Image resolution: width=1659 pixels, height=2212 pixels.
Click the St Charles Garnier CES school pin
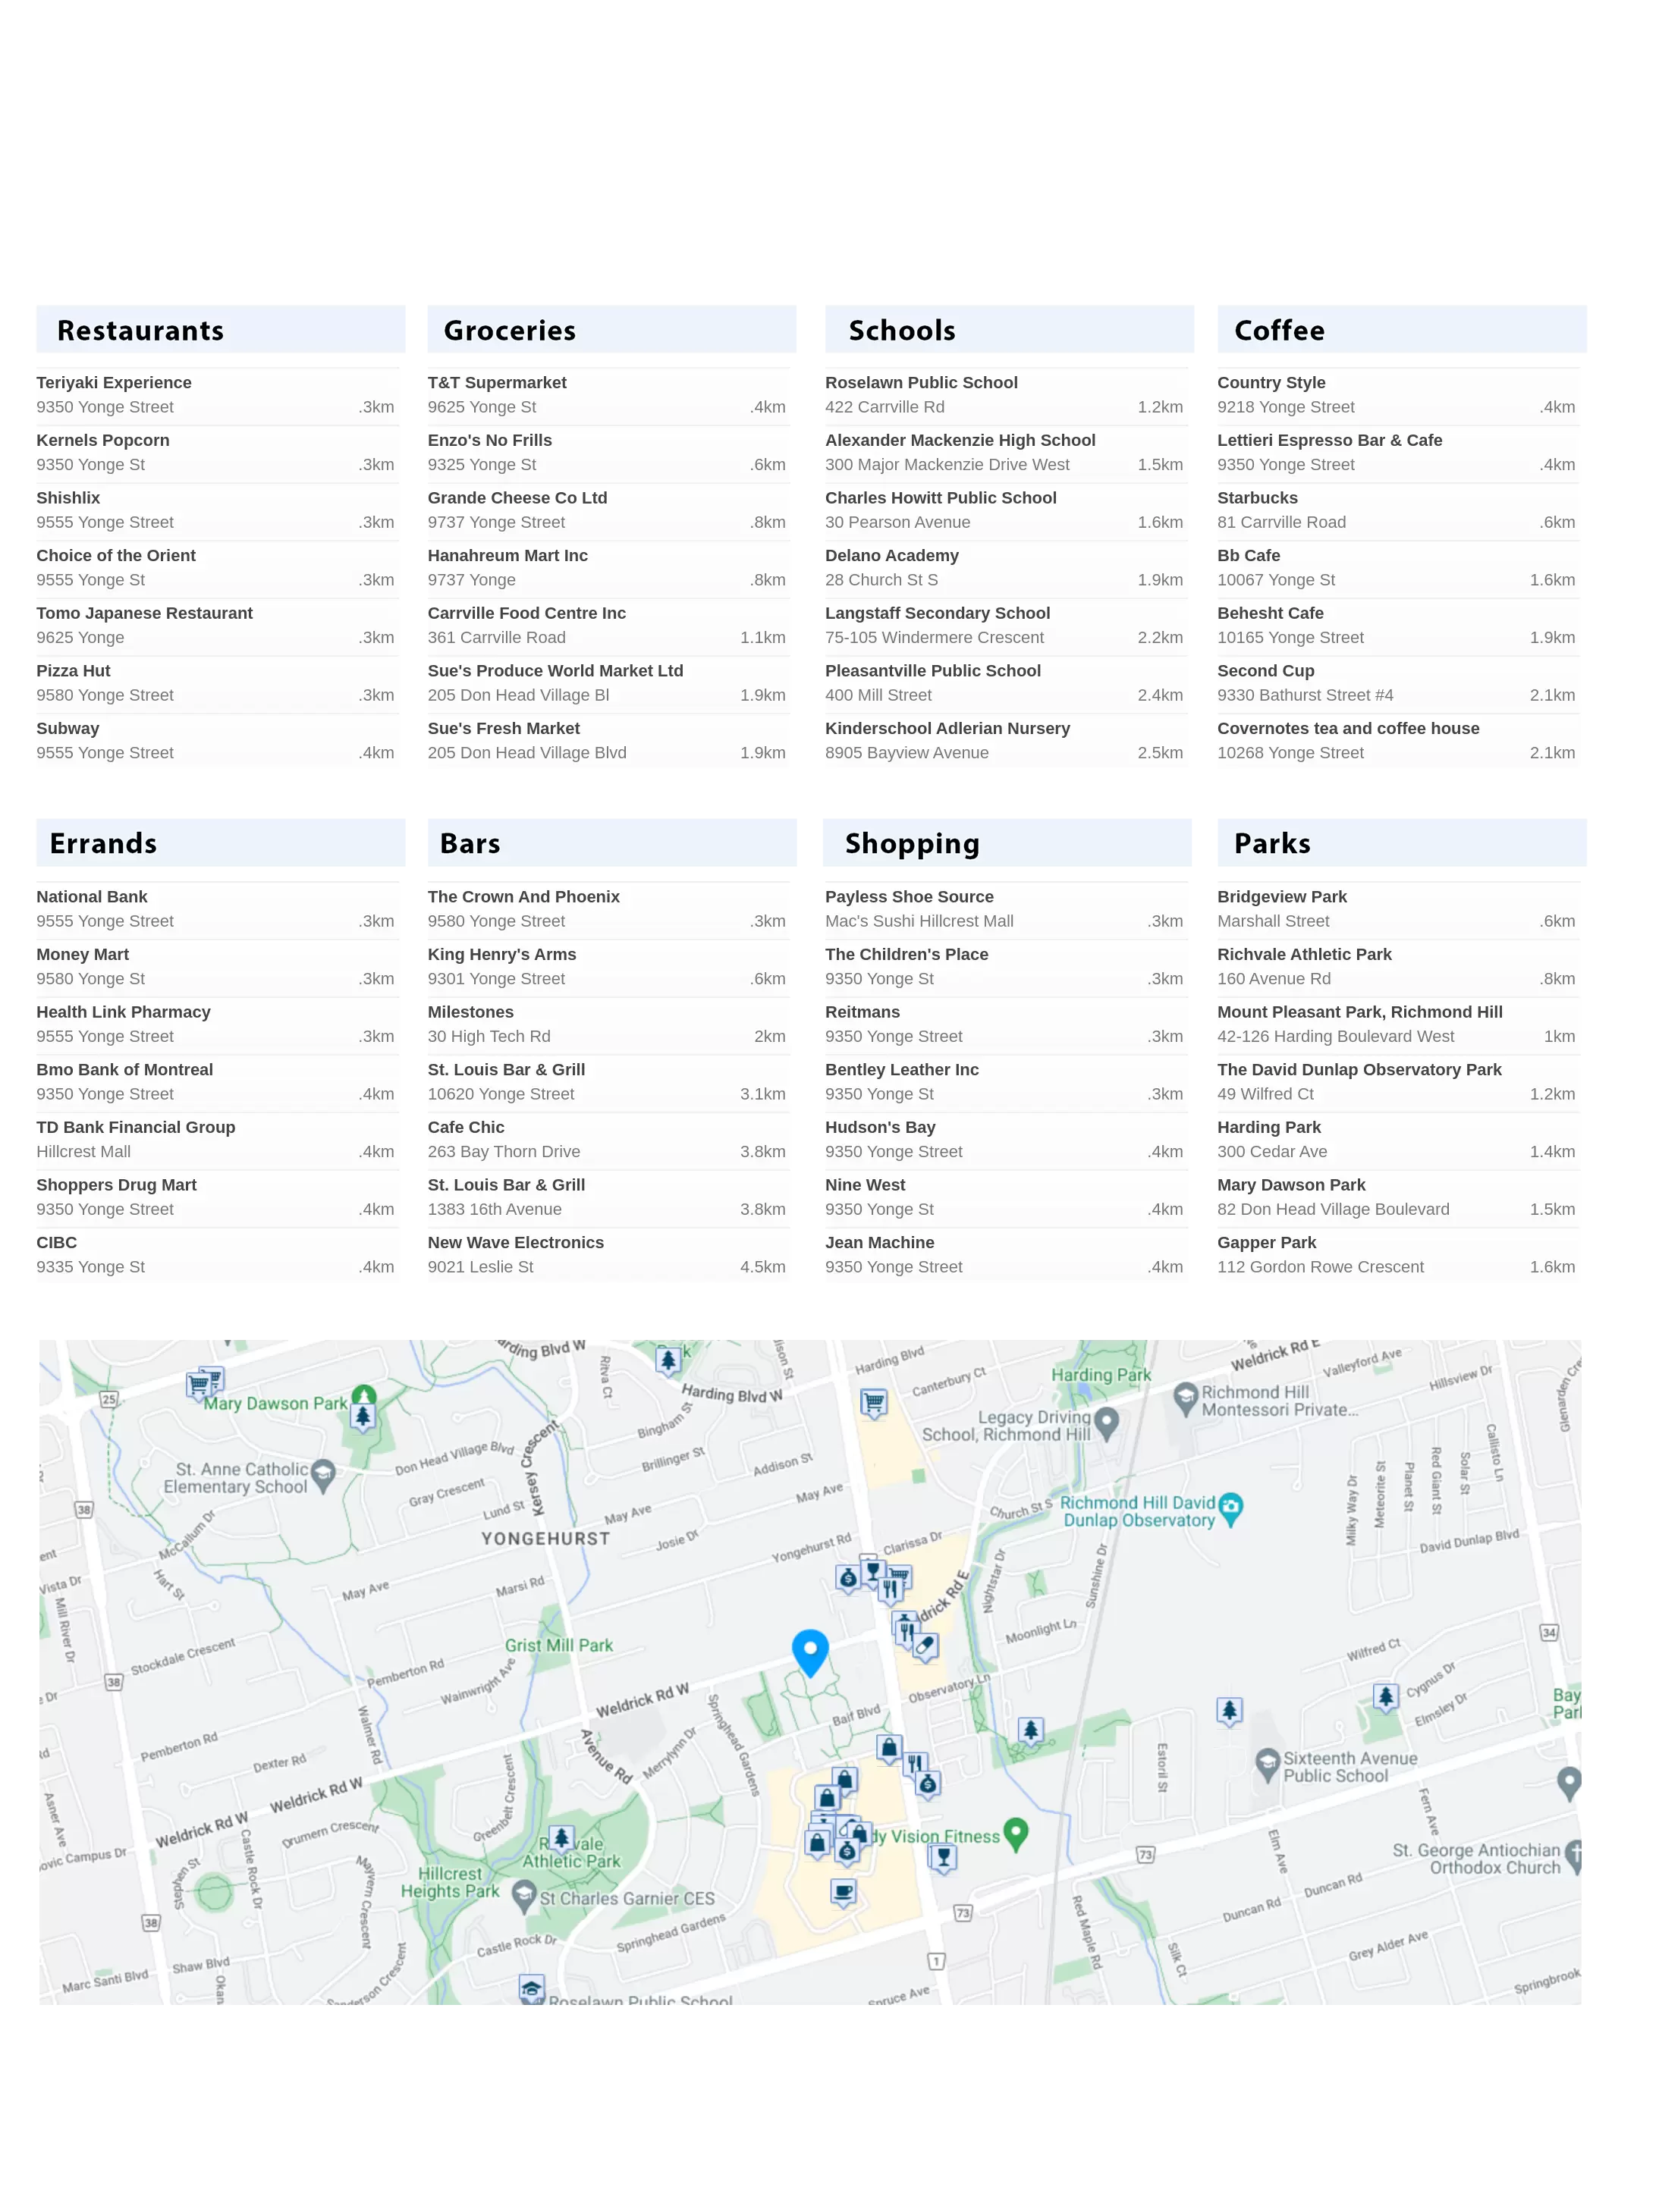pyautogui.click(x=523, y=1895)
